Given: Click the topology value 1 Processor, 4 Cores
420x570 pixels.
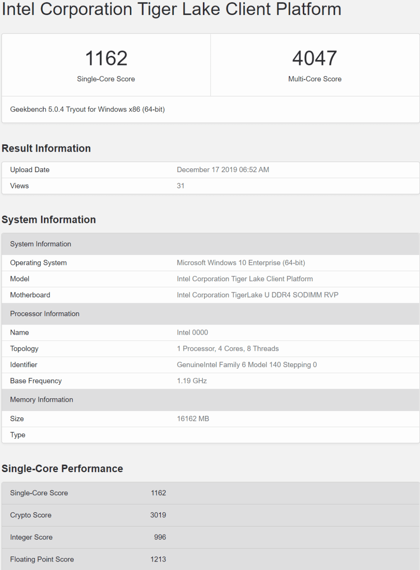Looking at the screenshot, I should point(228,349).
